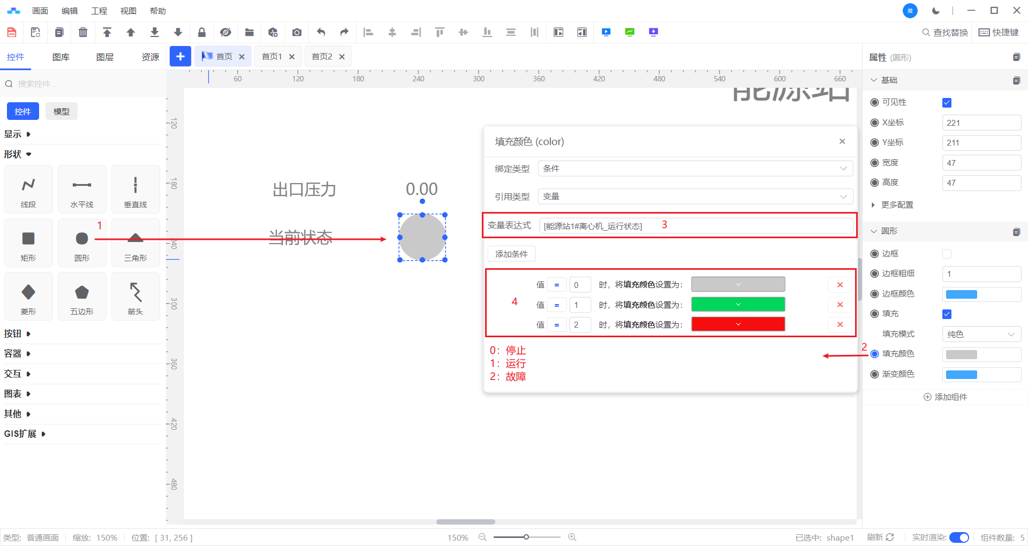Viewport: 1028px width, 546px height.
Task: Click the 变量表达式 input field
Action: (x=695, y=226)
